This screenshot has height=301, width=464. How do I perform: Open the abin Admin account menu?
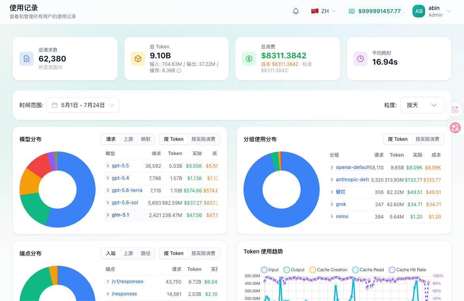click(x=432, y=11)
